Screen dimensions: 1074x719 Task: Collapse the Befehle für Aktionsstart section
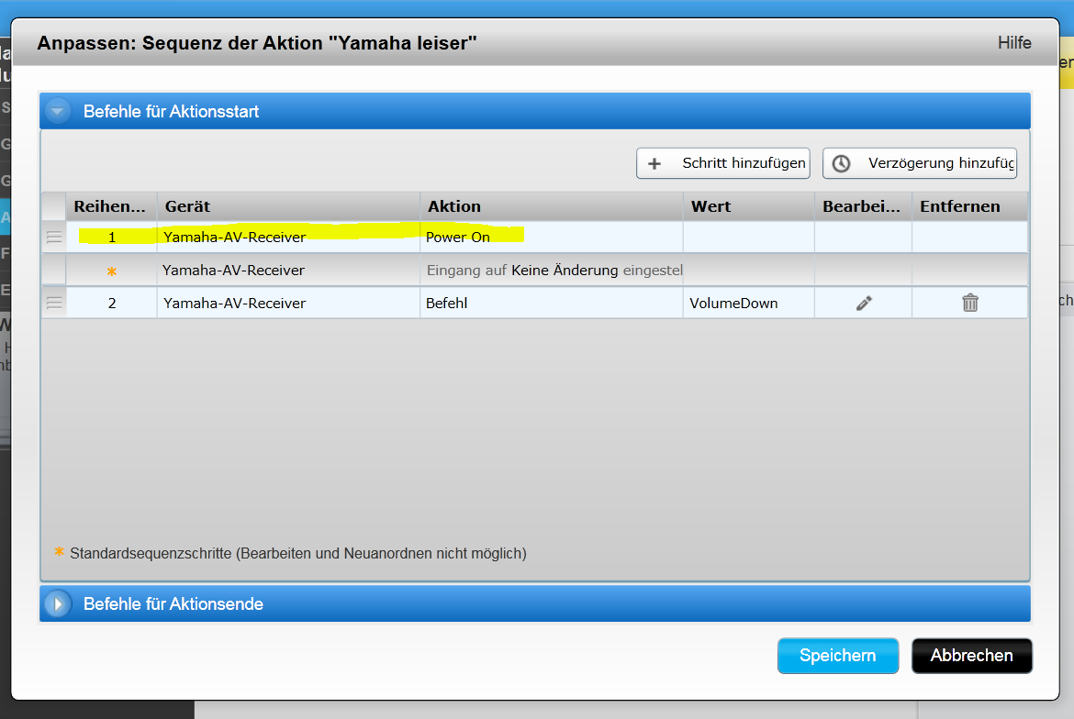(58, 112)
